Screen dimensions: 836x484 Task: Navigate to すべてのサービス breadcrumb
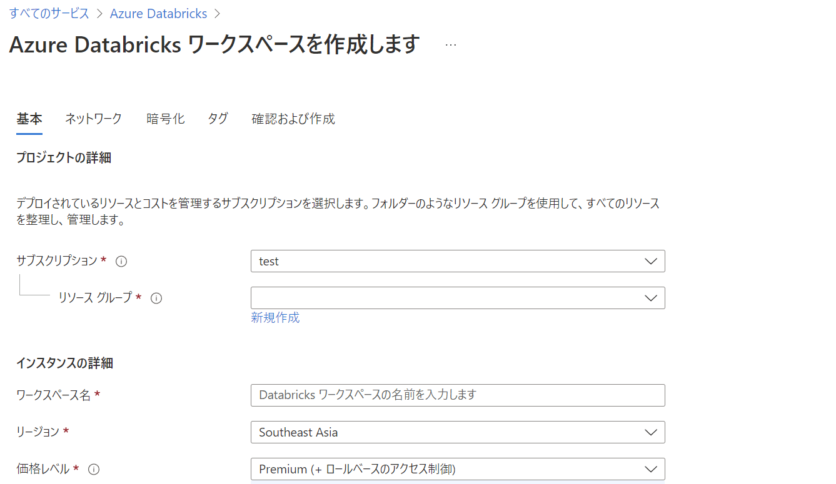pos(49,13)
